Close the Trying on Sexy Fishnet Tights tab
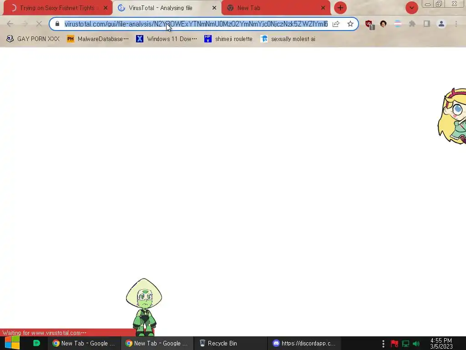This screenshot has width=466, height=350. [x=106, y=8]
